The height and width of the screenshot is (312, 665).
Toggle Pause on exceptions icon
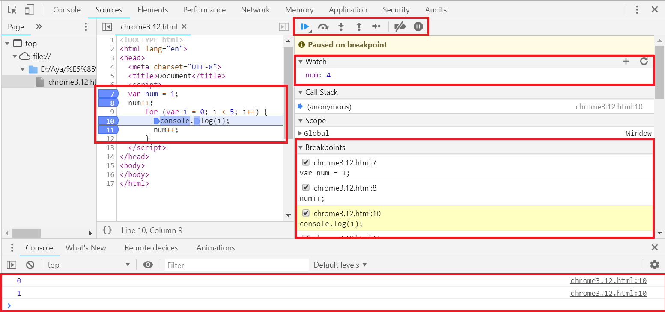point(418,27)
